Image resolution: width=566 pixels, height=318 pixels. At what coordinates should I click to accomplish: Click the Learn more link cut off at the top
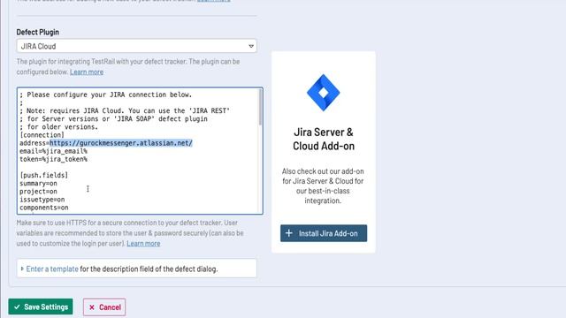(x=214, y=1)
